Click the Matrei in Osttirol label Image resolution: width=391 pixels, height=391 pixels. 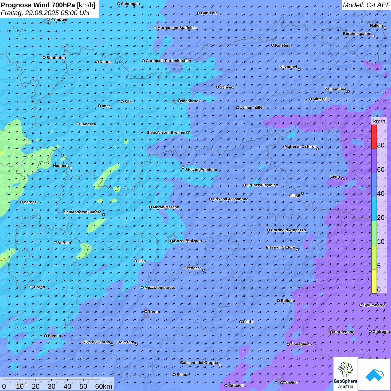pyautogui.click(x=300, y=146)
